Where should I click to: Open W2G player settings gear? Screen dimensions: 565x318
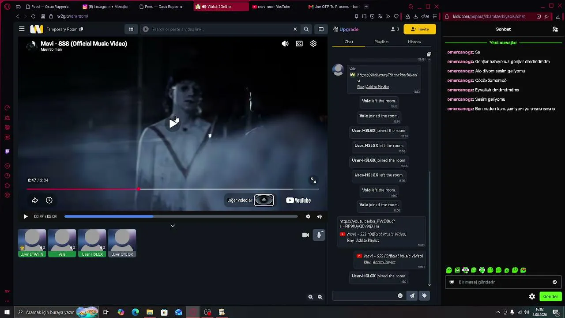pyautogui.click(x=308, y=216)
